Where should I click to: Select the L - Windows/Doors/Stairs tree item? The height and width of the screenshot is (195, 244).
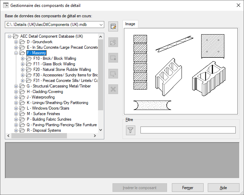pyautogui.click(x=48, y=108)
